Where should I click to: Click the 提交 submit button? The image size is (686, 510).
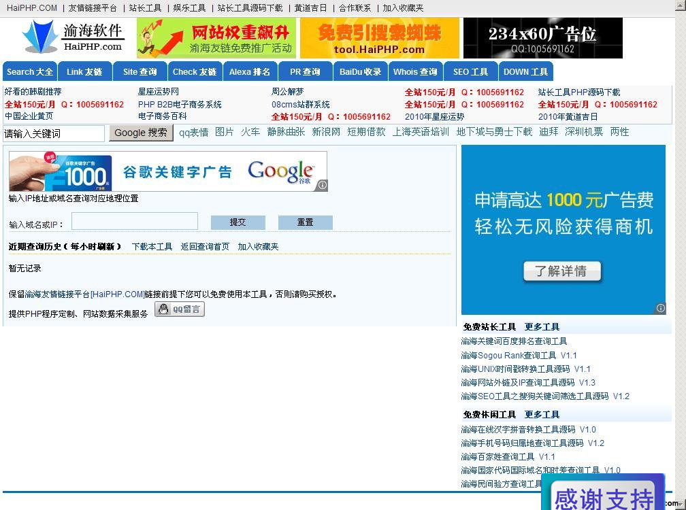coord(238,222)
